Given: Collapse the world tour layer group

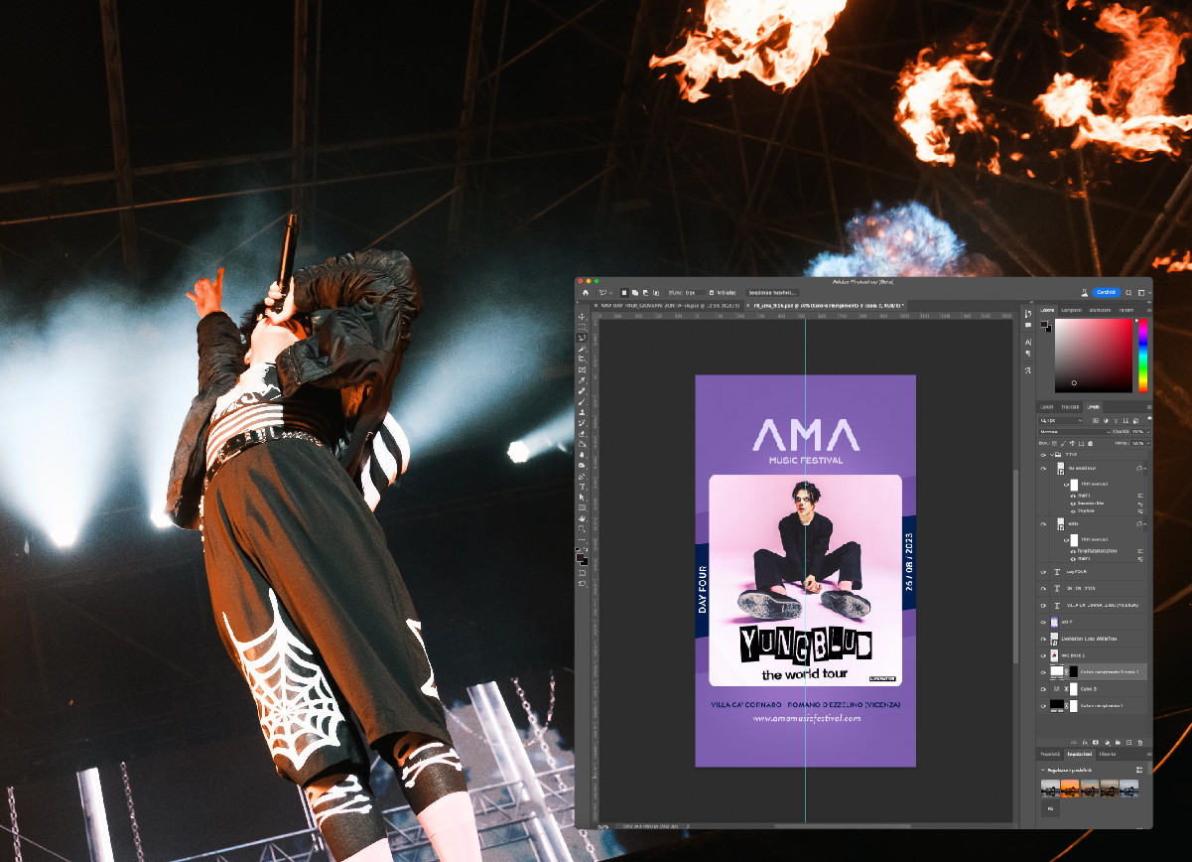Looking at the screenshot, I should click(x=1146, y=467).
